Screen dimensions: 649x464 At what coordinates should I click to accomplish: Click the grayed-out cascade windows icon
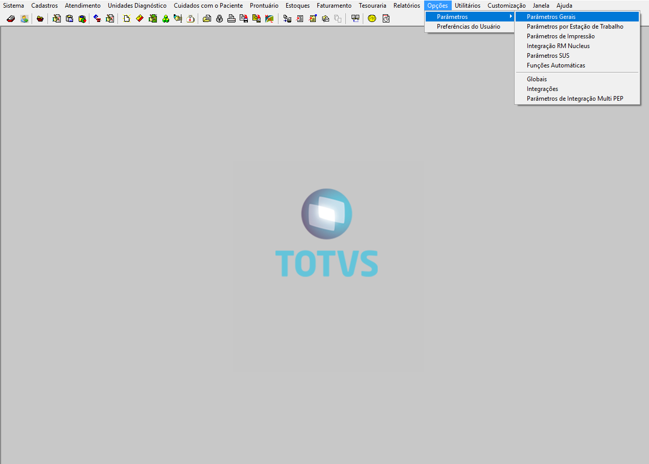[338, 19]
